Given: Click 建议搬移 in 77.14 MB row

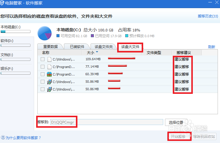Looking at the screenshot, I should tap(182, 67).
